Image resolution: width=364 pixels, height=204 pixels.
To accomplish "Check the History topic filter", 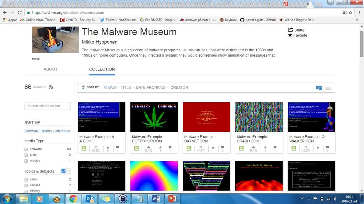I will tap(26, 191).
